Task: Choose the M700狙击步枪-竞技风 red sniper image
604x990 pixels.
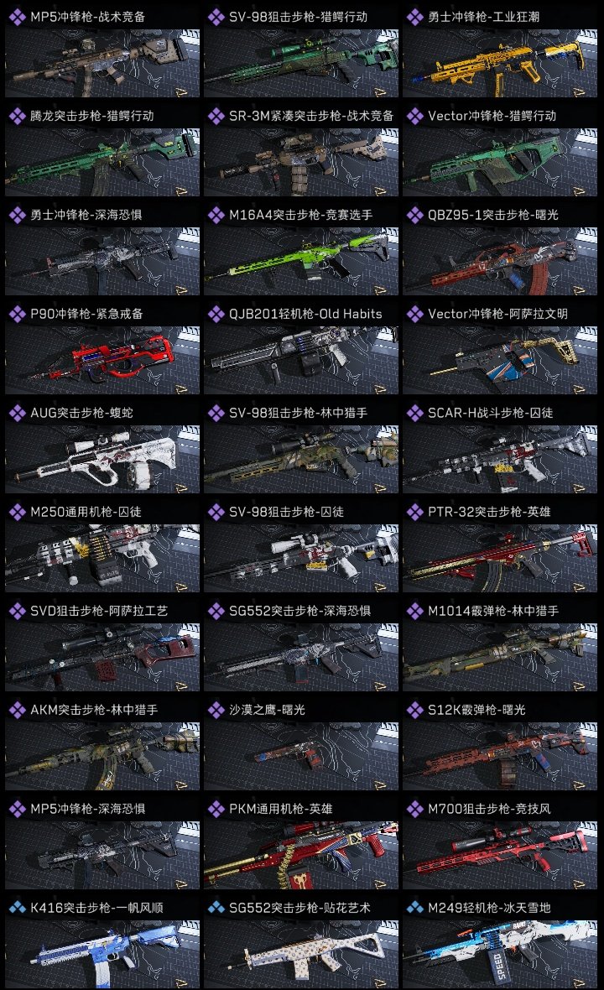Action: pos(500,855)
